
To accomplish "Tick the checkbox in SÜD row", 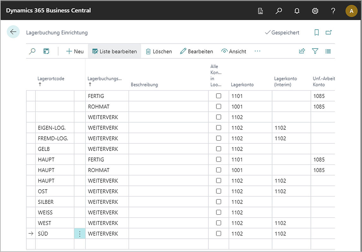I will [218, 233].
